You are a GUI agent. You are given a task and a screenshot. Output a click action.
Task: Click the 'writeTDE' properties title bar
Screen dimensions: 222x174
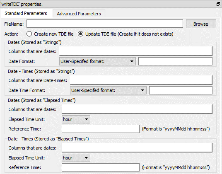point(108,4)
